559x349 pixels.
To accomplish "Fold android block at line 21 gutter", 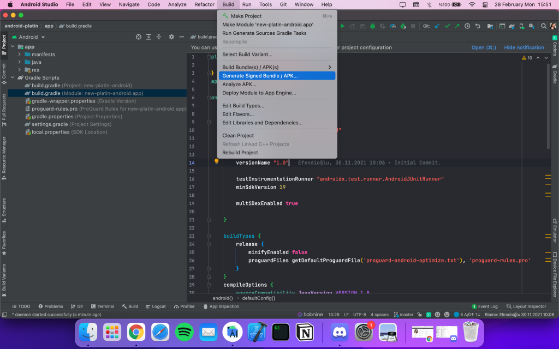I will [209, 220].
